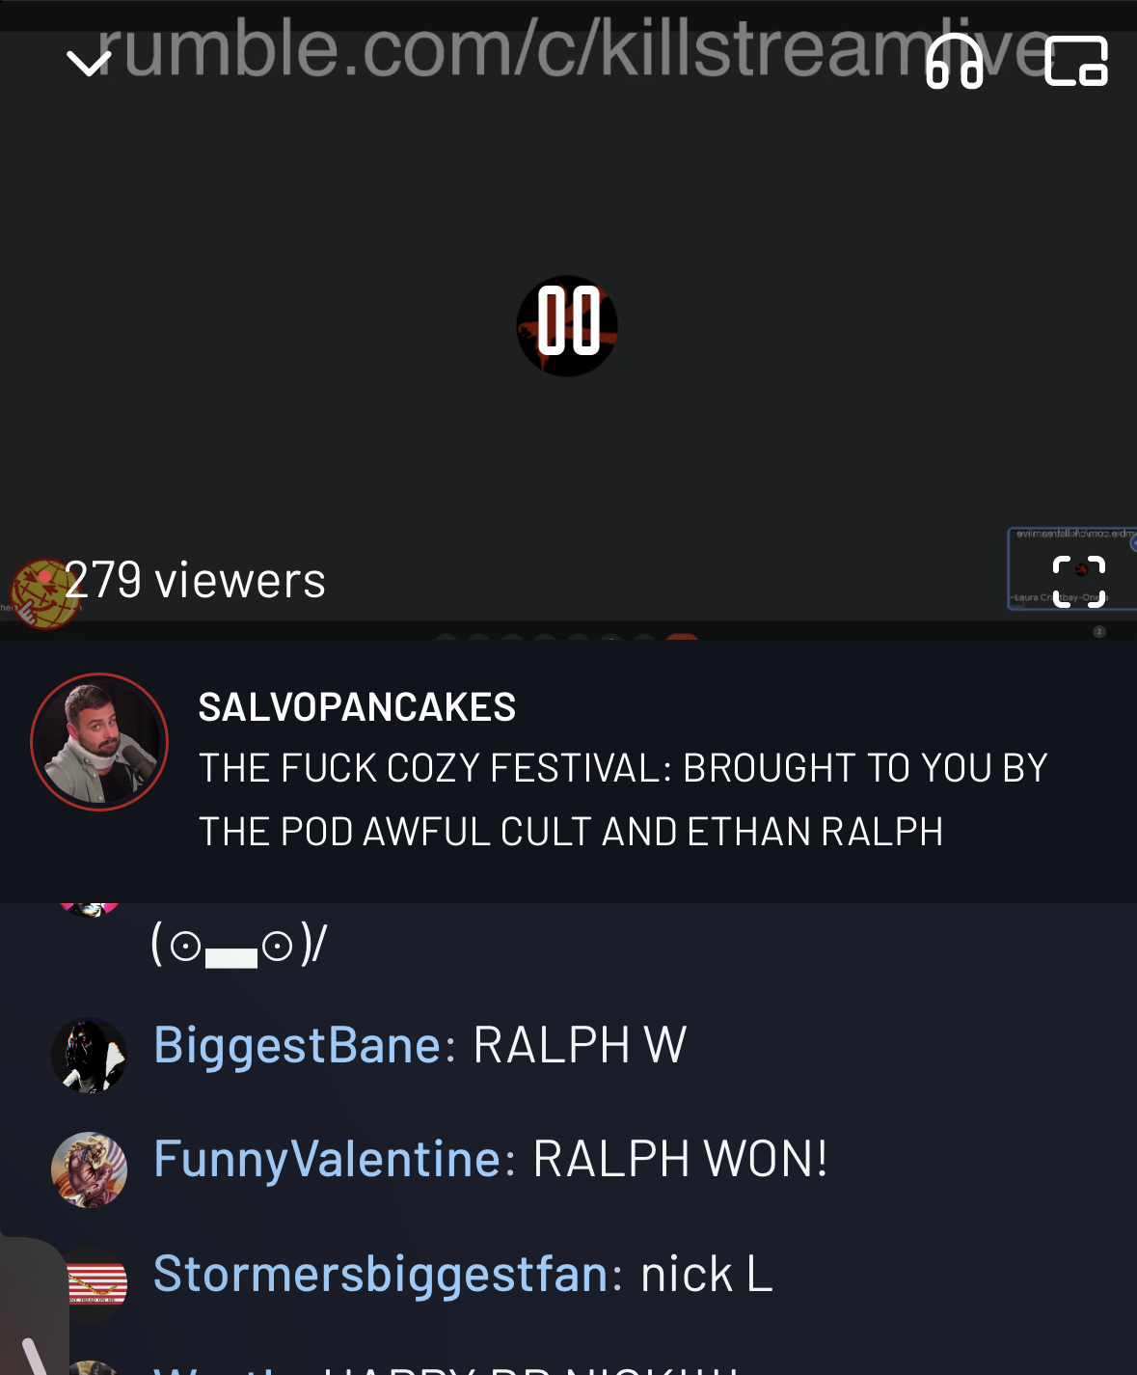Enter fullscreen with the corner brackets icon
This screenshot has width=1137, height=1375.
pos(1078,581)
